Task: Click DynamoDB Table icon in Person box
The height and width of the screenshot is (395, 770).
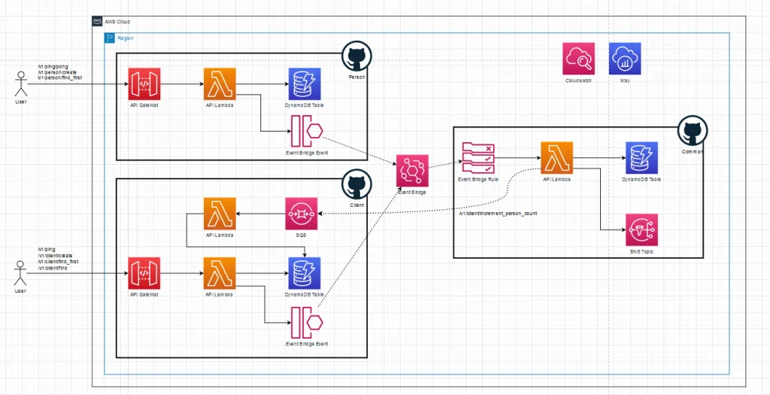Action: click(304, 84)
